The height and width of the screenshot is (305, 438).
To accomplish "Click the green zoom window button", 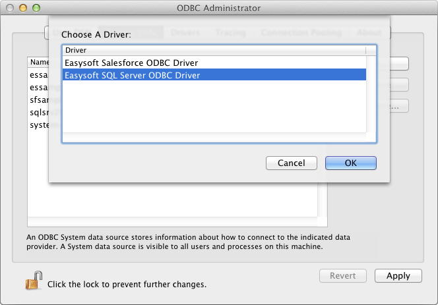I will [x=36, y=8].
